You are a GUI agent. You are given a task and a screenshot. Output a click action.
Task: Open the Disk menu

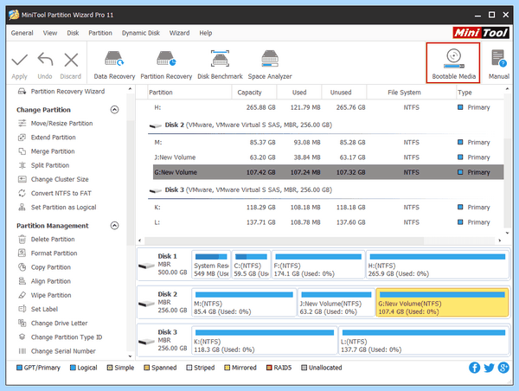73,33
